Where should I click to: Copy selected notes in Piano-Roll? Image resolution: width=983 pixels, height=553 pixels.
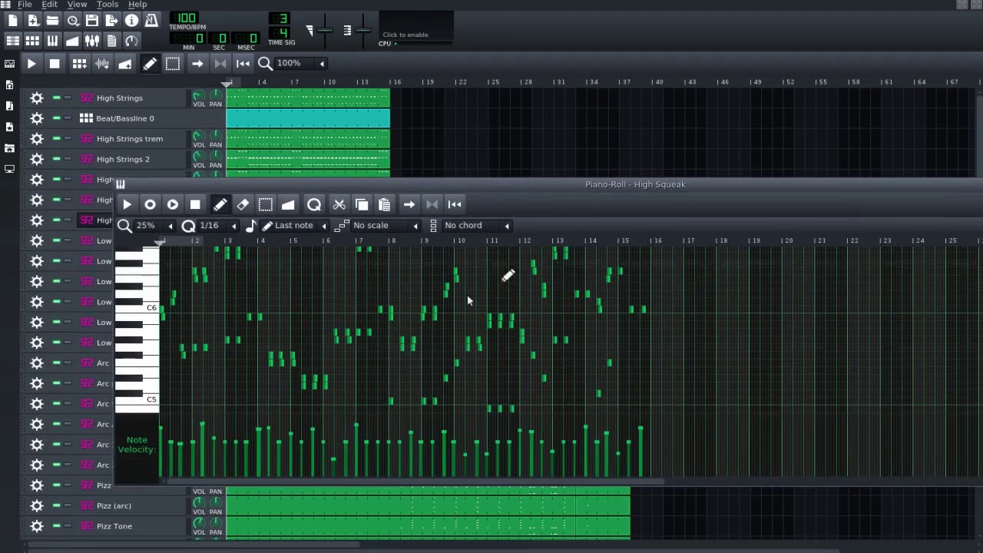(x=362, y=204)
